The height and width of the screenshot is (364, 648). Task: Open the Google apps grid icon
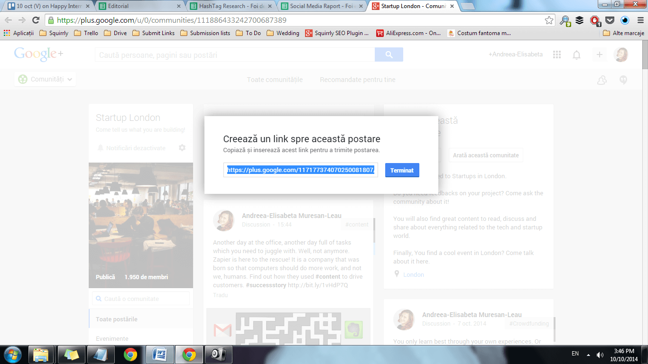[x=557, y=55]
